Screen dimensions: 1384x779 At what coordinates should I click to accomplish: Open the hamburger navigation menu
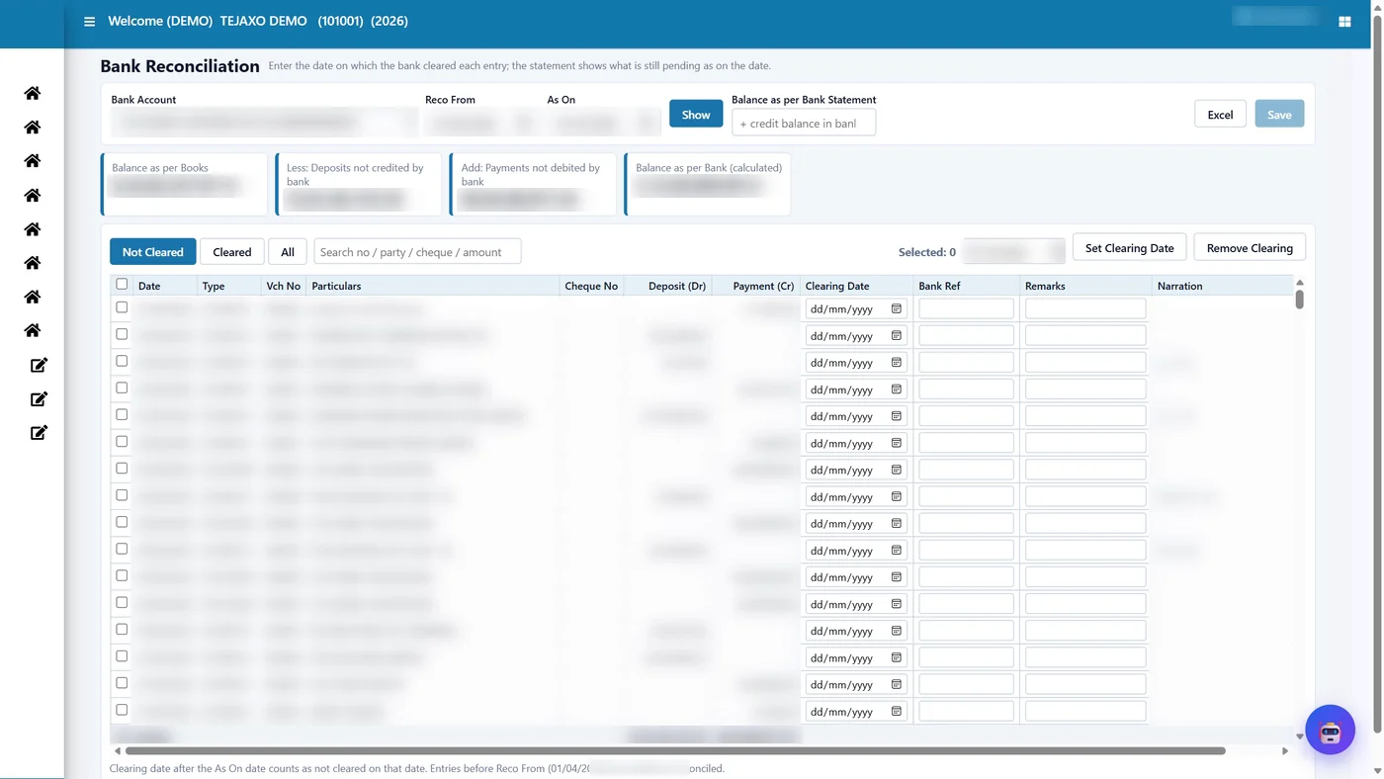tap(89, 21)
